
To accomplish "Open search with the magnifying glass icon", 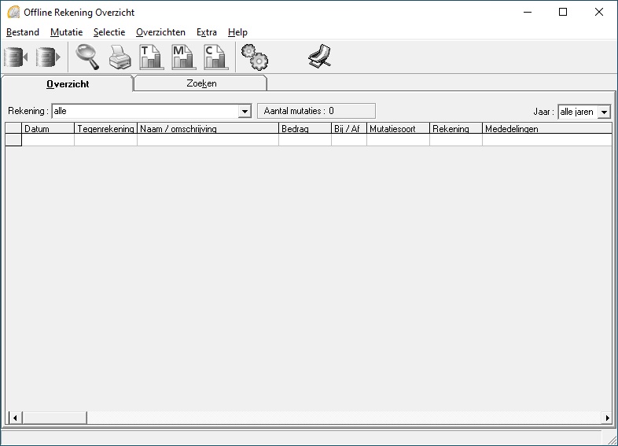I will [86, 57].
